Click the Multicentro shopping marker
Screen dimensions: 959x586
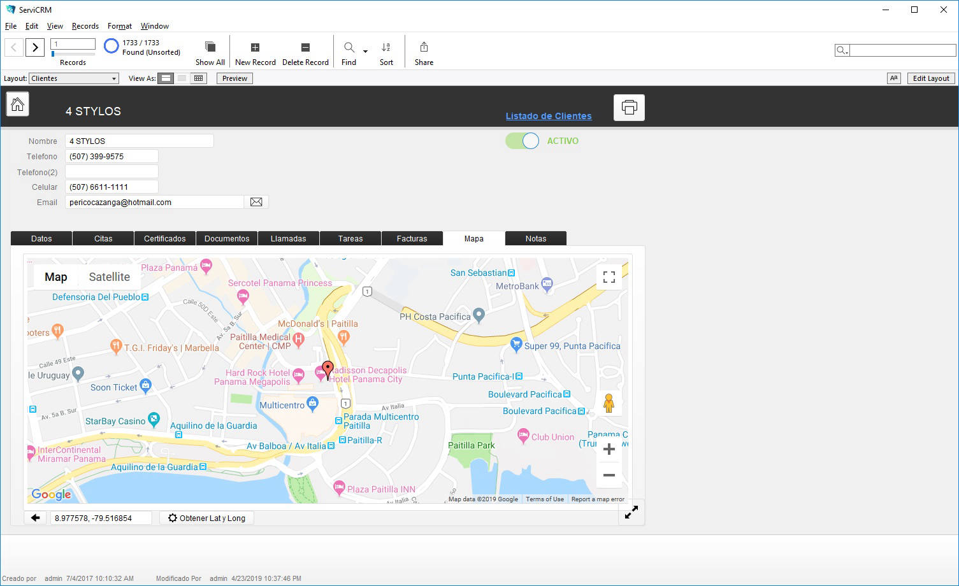coord(312,403)
